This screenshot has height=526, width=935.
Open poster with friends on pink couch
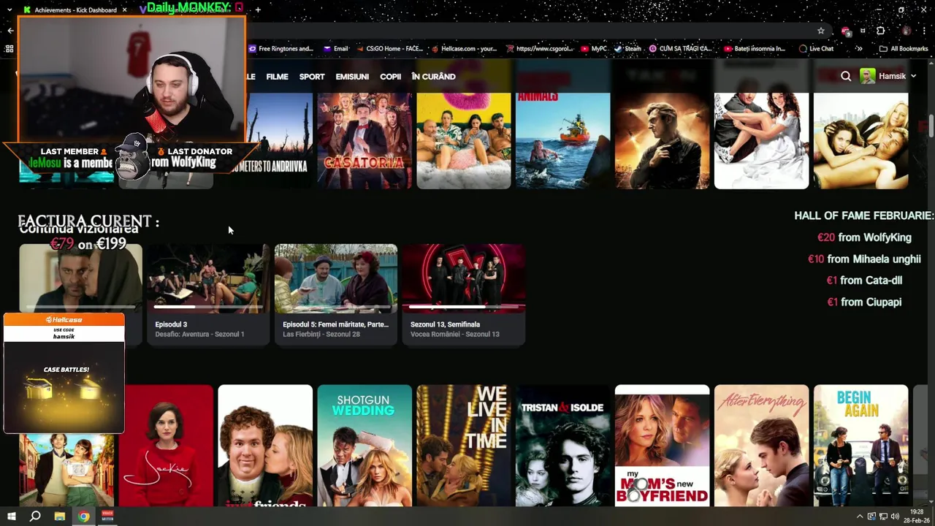coord(464,140)
